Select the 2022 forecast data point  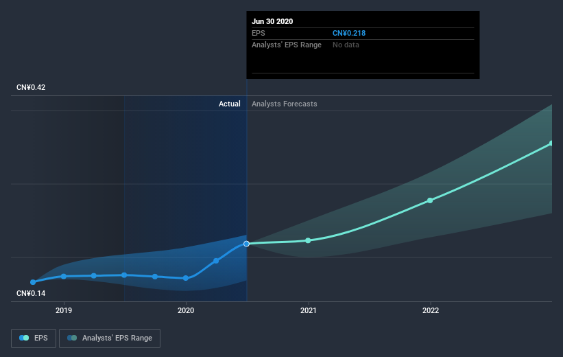coord(430,200)
